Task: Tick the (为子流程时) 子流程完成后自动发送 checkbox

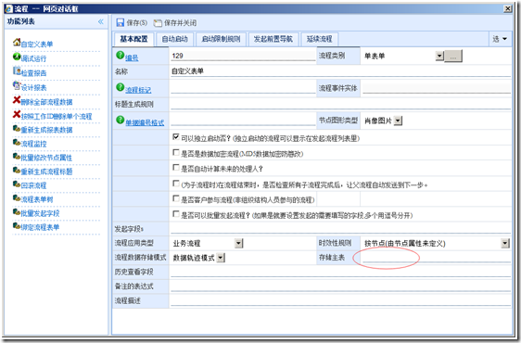Action: (176, 184)
